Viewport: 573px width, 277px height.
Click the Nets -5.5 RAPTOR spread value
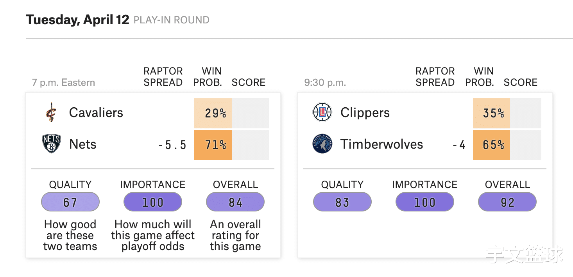(x=172, y=146)
